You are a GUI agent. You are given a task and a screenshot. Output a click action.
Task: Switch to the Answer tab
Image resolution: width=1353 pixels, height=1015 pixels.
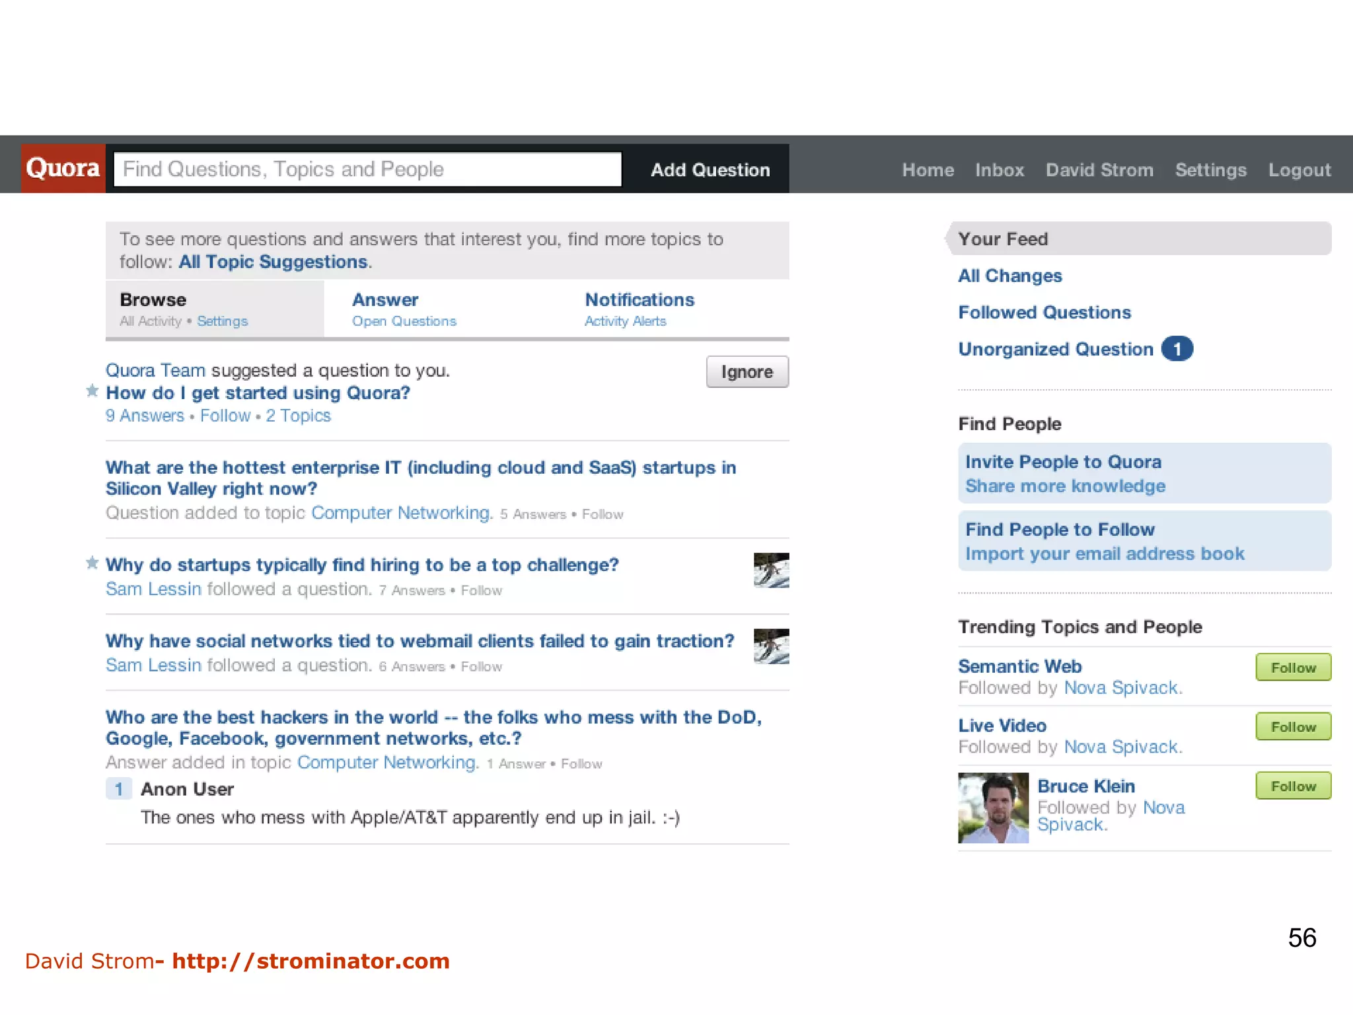coord(385,300)
